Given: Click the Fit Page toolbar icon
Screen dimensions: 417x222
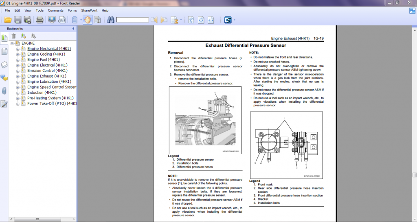Looking at the screenshot, I should pyautogui.click(x=201, y=19).
